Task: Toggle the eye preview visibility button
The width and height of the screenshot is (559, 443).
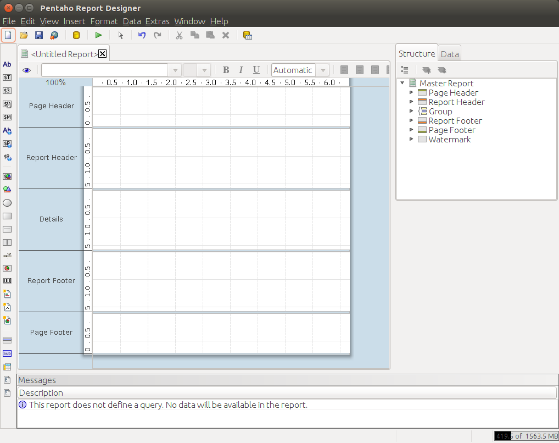Action: pyautogui.click(x=27, y=70)
